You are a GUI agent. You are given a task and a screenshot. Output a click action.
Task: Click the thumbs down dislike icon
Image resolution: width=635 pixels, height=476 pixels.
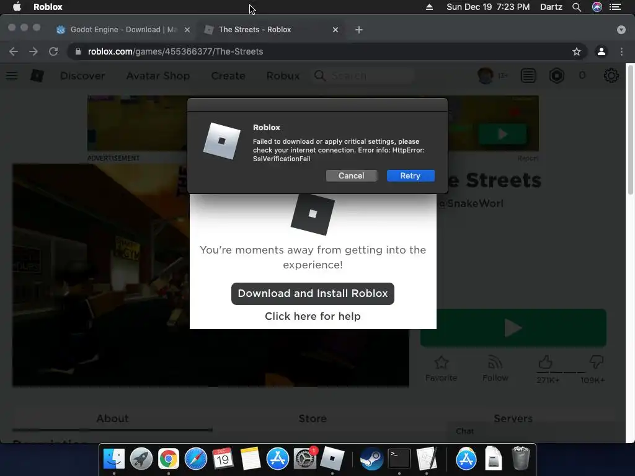(596, 362)
